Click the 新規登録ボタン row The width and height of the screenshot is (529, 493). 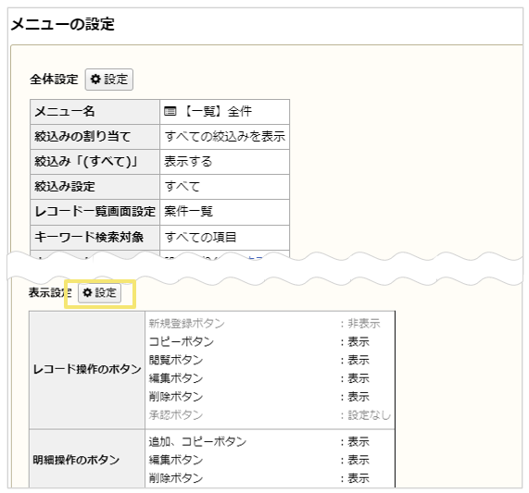(x=270, y=324)
